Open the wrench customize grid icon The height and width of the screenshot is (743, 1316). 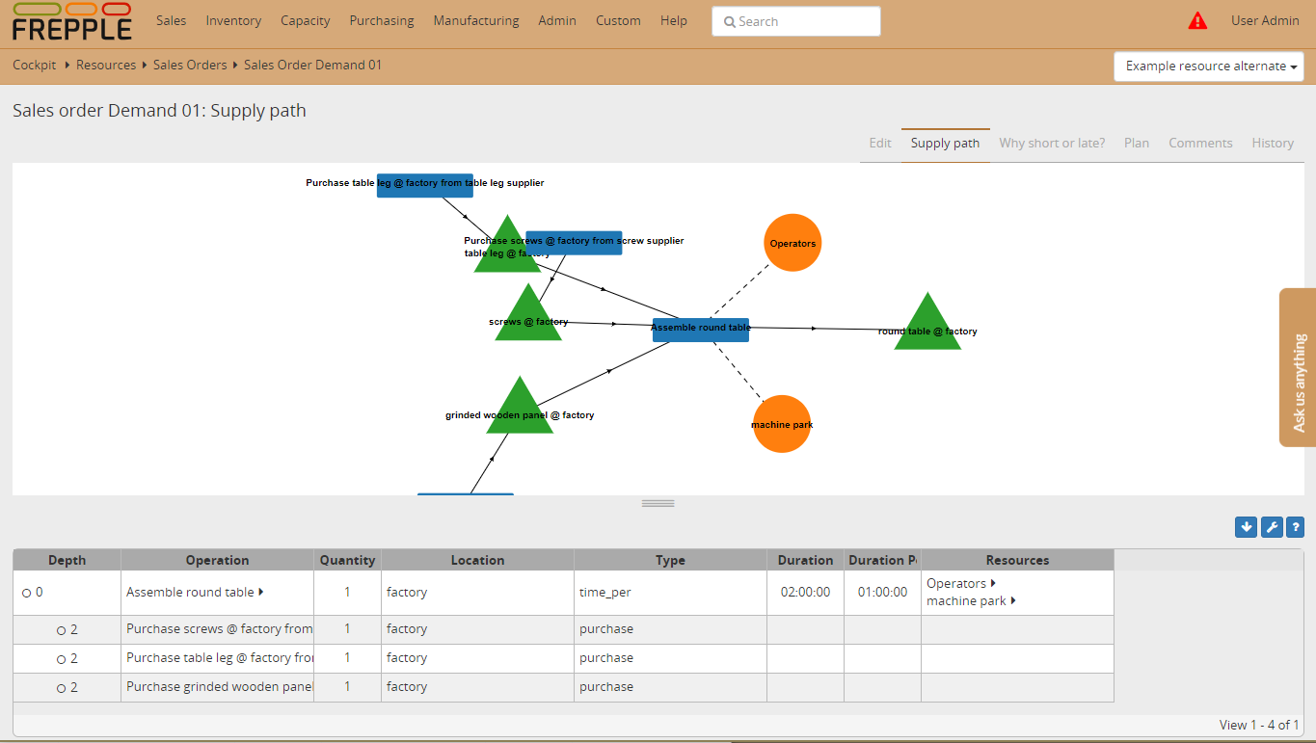(1272, 527)
